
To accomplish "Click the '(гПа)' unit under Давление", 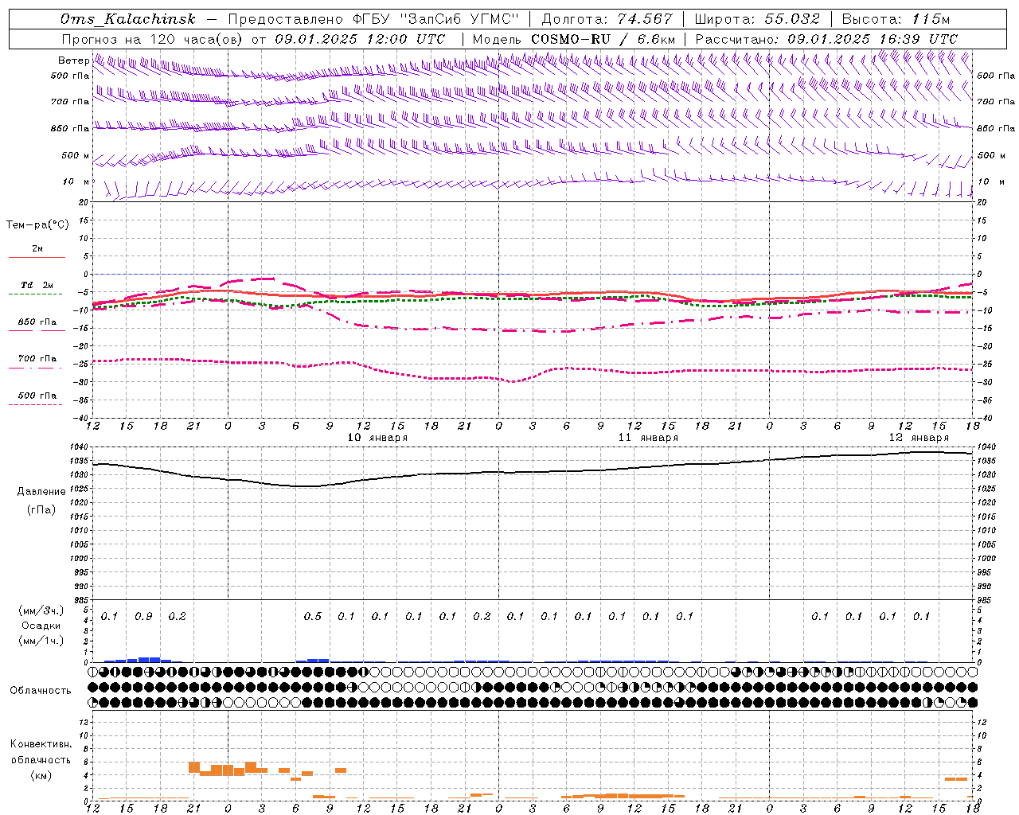I will (41, 510).
